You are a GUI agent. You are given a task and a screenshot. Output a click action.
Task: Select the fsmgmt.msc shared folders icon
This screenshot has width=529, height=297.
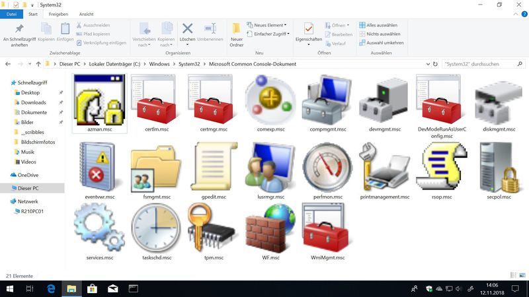pos(156,168)
